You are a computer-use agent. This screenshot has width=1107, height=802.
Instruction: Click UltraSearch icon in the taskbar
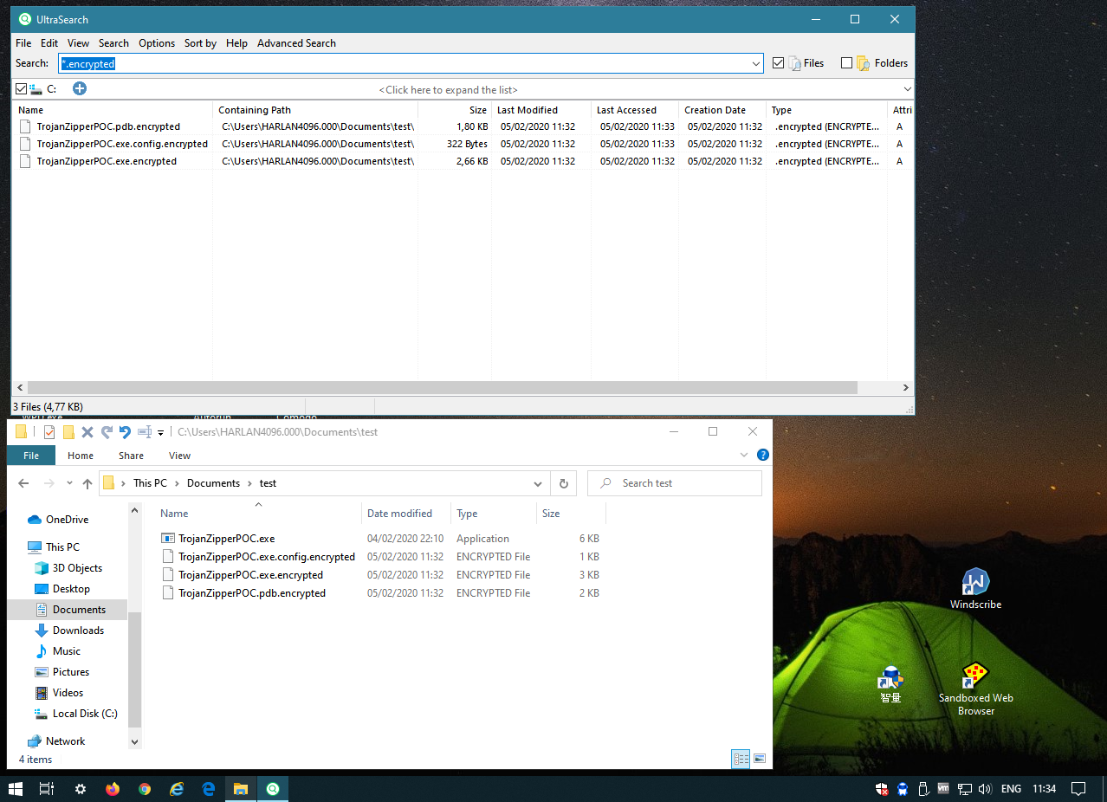(x=273, y=789)
